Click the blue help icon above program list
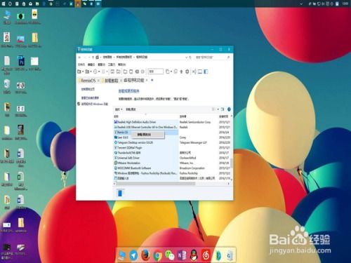 [229, 109]
